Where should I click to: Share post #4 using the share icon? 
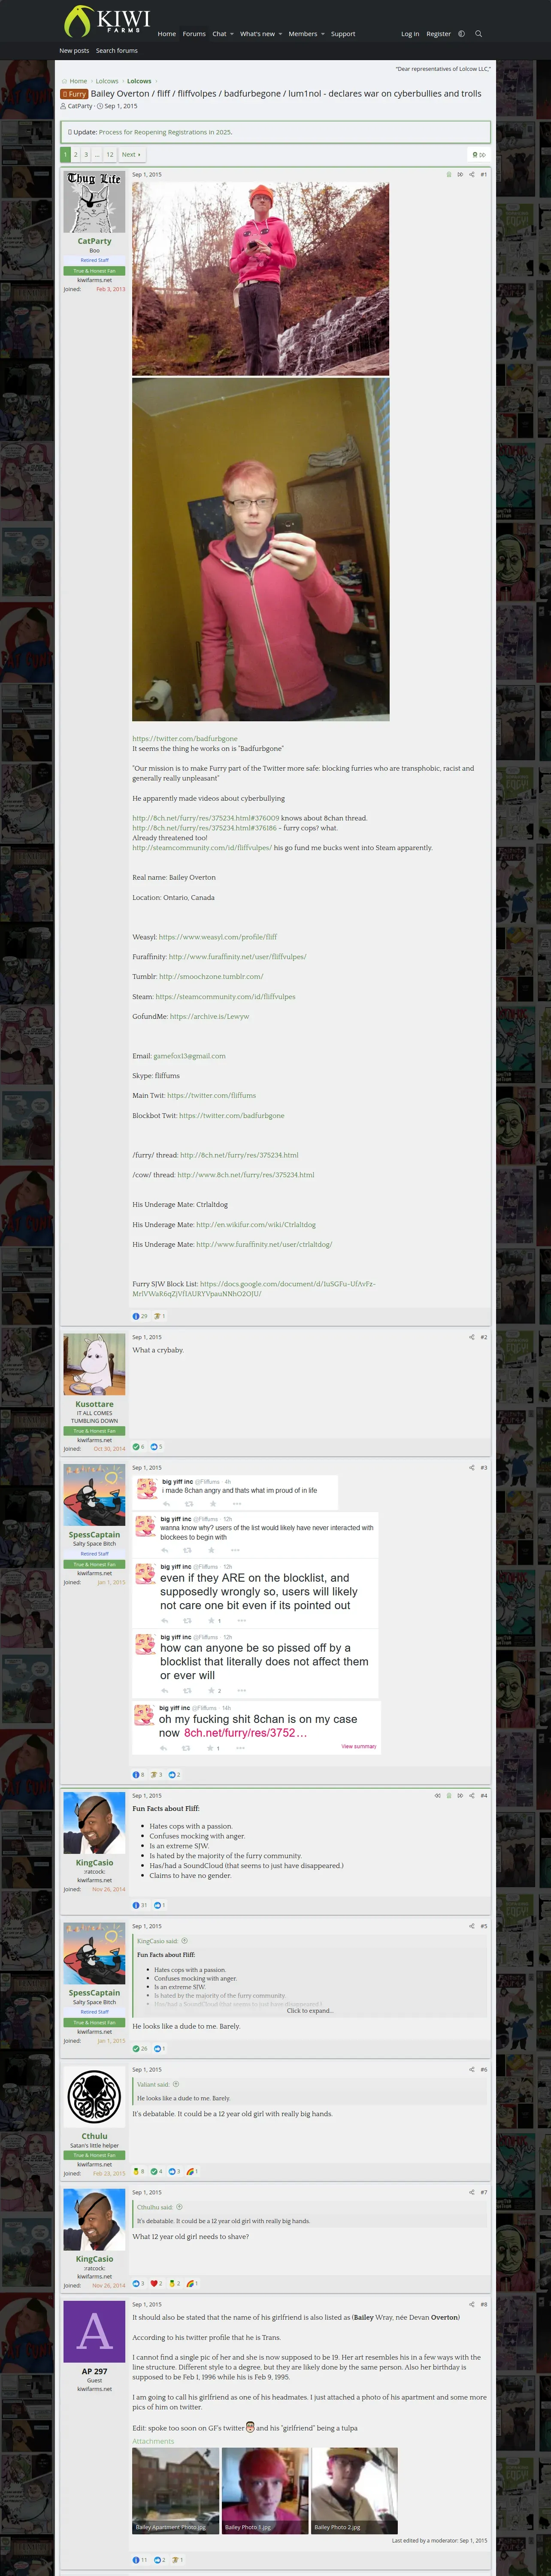point(472,1795)
